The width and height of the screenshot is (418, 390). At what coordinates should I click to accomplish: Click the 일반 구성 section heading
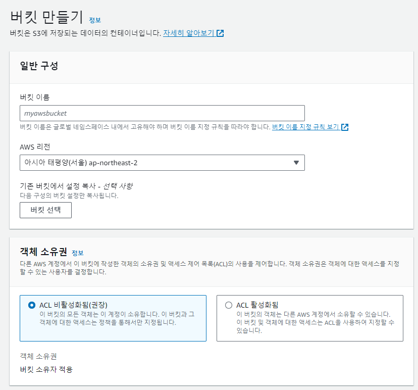pos(39,66)
